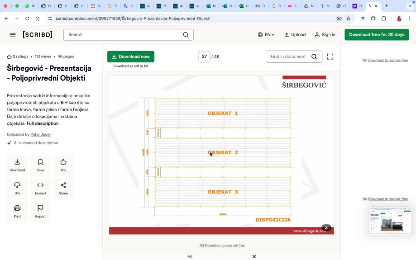
Task: Click the OBJEKAT 3 label on the page
Action: [x=223, y=192]
